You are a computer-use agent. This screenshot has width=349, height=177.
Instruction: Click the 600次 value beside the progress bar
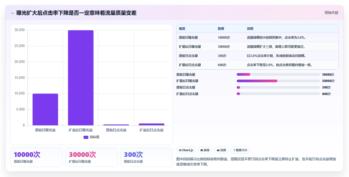(327, 94)
